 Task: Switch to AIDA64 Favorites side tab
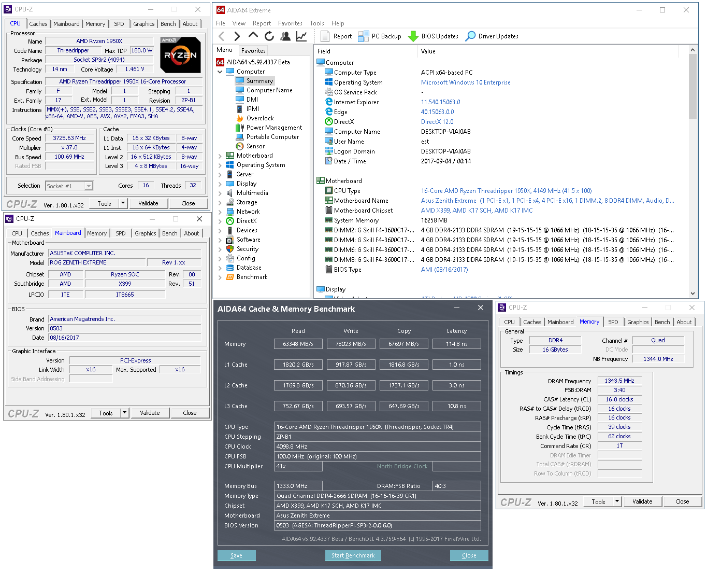coord(253,50)
